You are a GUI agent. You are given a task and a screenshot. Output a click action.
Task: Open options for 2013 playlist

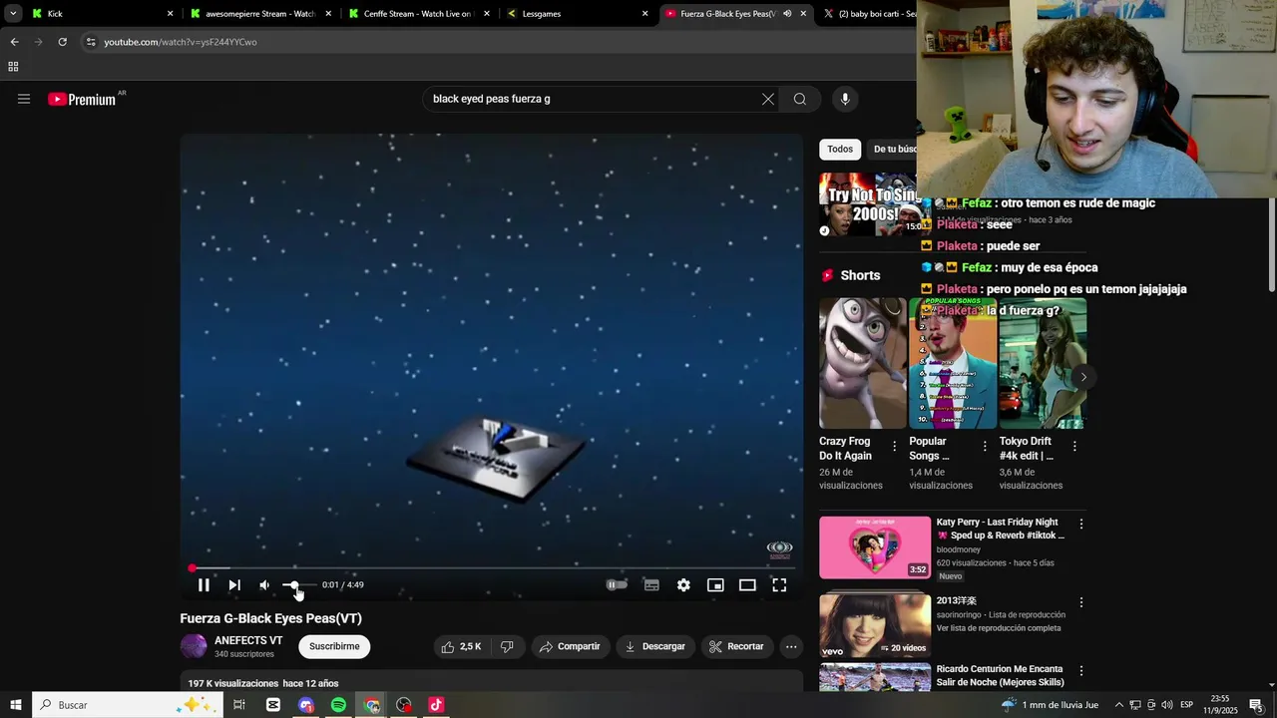pyautogui.click(x=1080, y=602)
